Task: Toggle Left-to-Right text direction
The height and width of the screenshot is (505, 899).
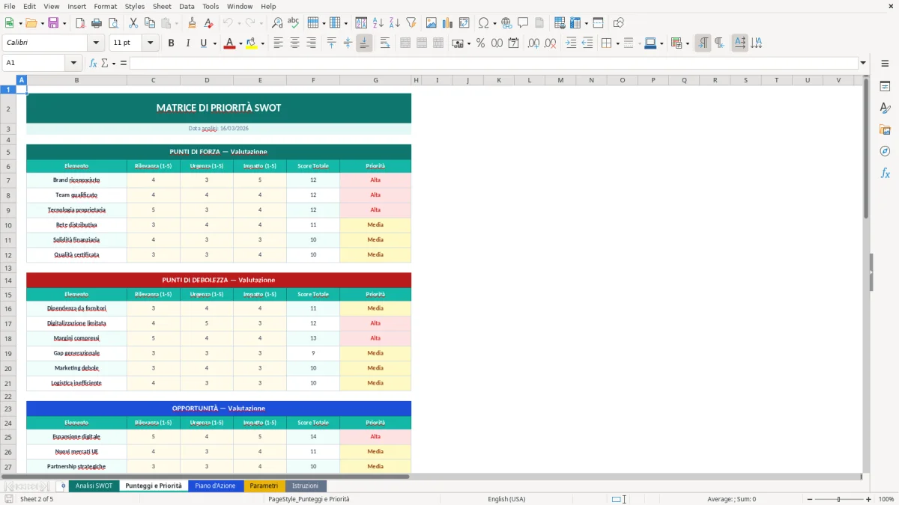Action: [x=703, y=43]
